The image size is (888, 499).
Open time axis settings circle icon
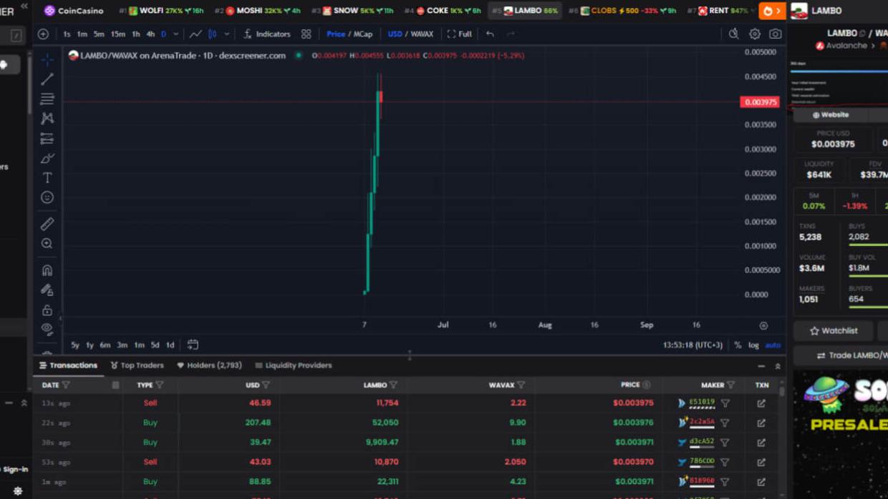click(x=763, y=325)
